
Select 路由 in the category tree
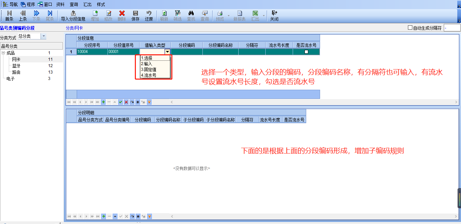(16, 72)
